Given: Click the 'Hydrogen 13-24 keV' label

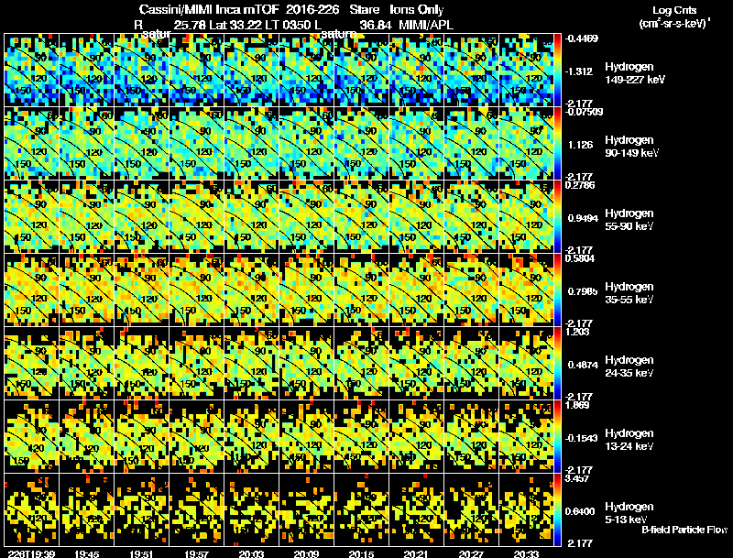Looking at the screenshot, I should point(629,440).
